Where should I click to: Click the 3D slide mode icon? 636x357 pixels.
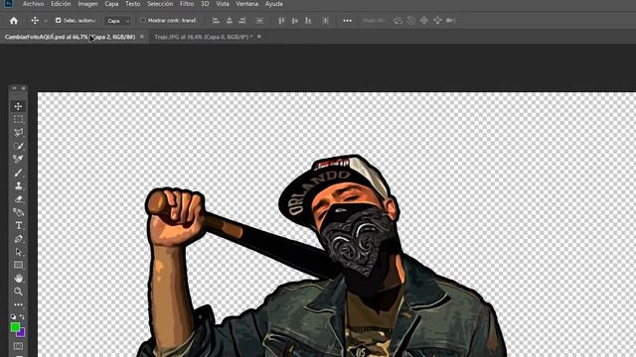[x=437, y=20]
